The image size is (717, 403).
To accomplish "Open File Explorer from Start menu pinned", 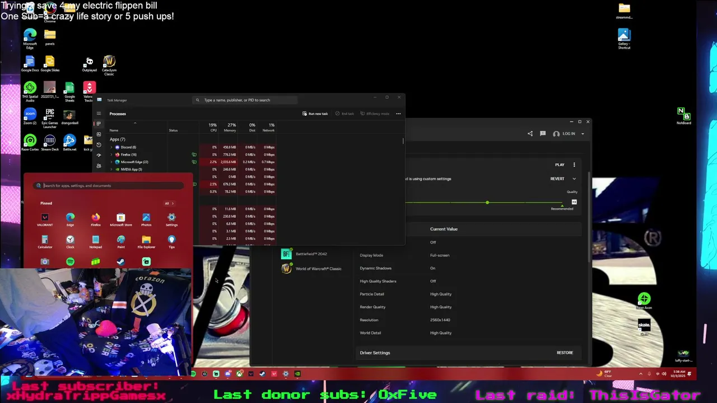I will (146, 242).
